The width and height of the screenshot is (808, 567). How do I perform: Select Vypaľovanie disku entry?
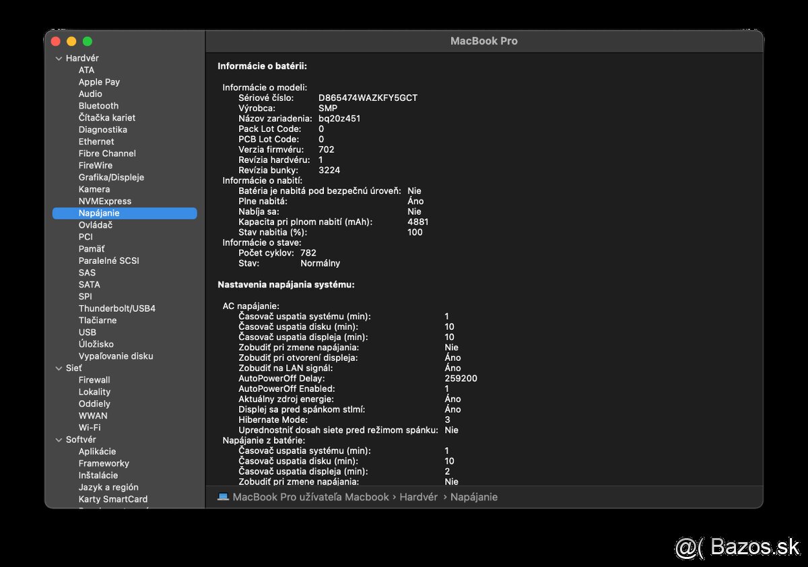tap(116, 356)
